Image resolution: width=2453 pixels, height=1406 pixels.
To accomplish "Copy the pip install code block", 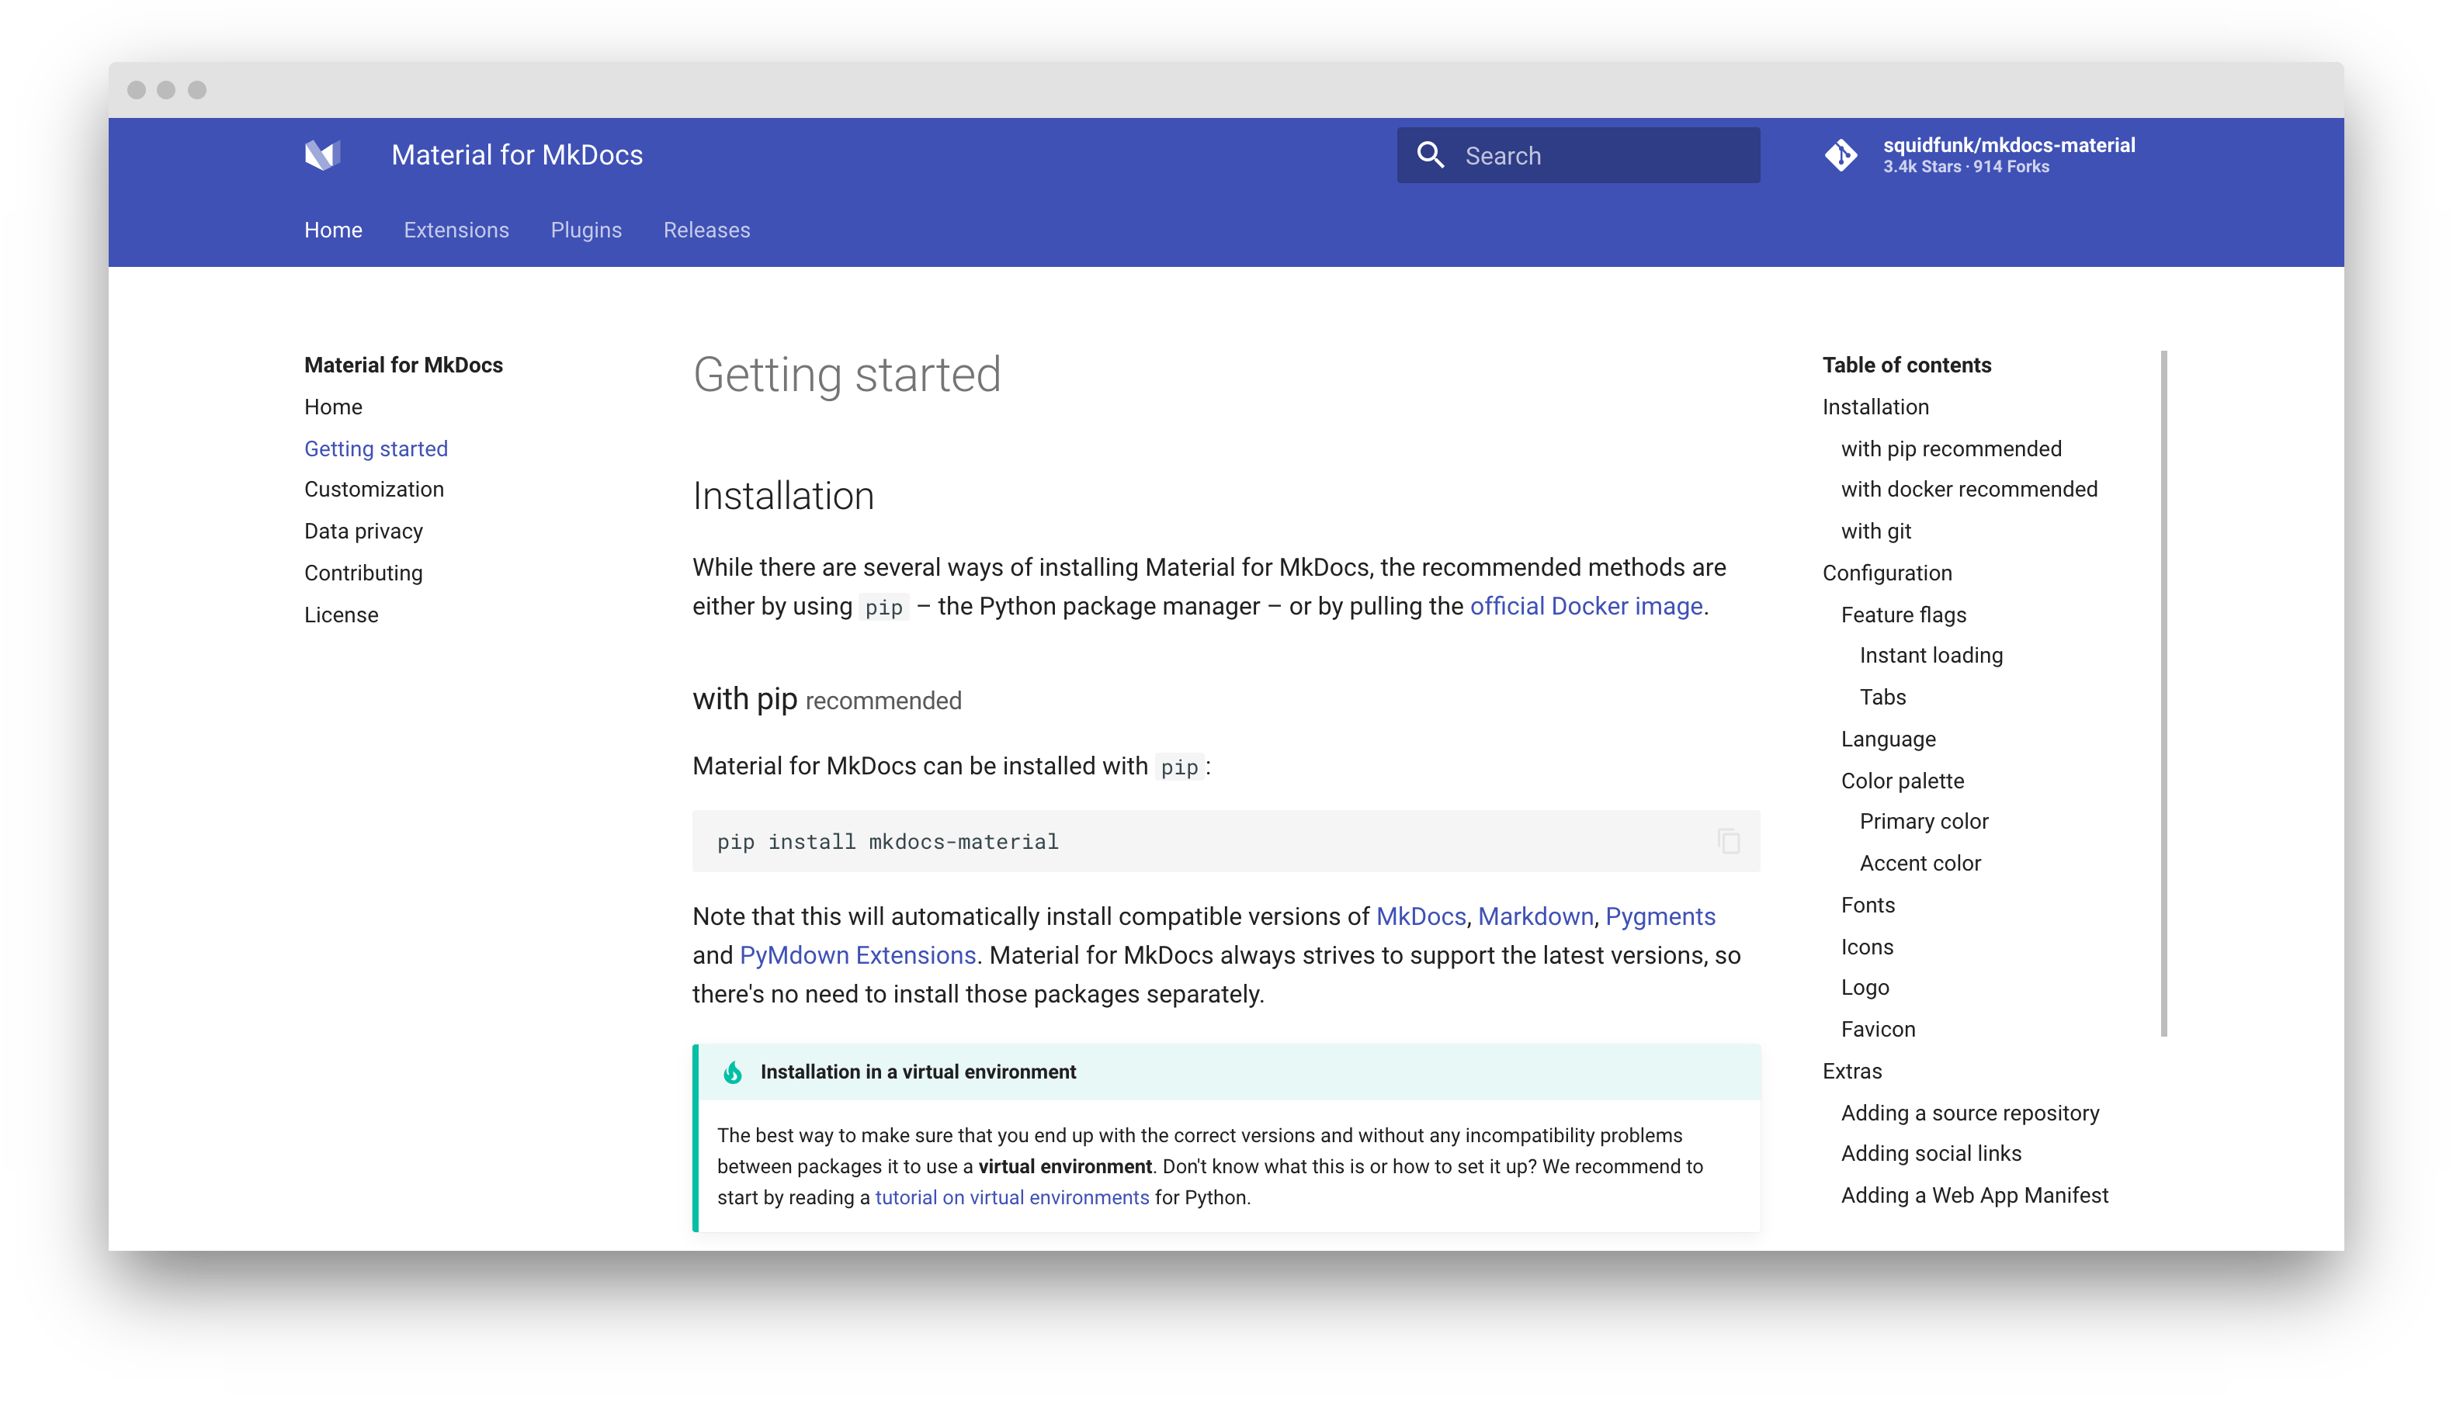I will coord(1729,841).
